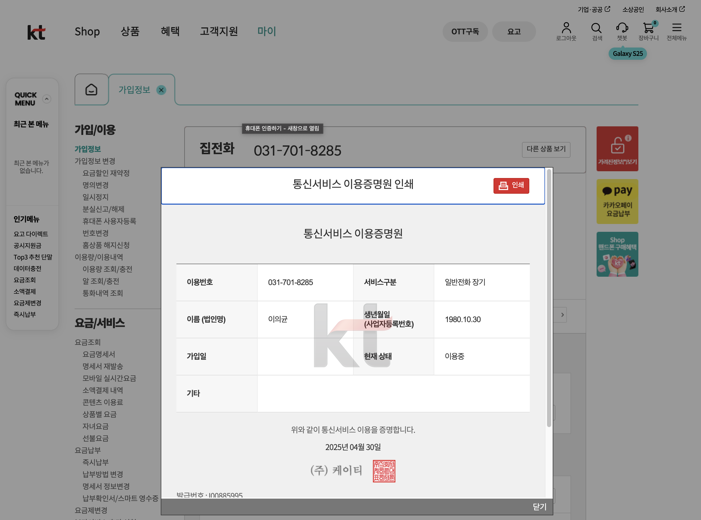Open the search (검색) magnifier icon
The height and width of the screenshot is (520, 701).
tap(597, 32)
